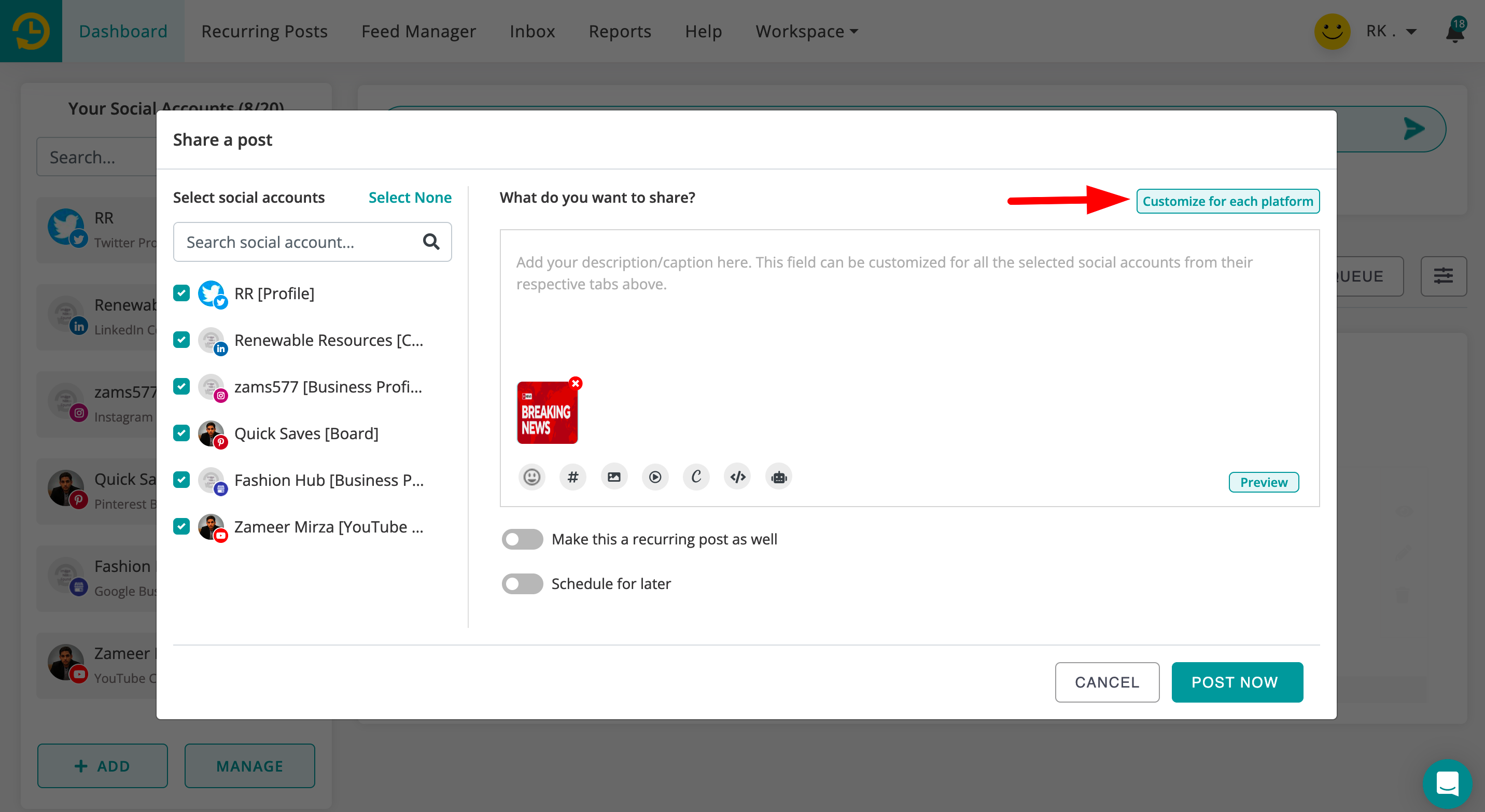1485x812 pixels.
Task: Click the Preview button
Action: click(1264, 482)
